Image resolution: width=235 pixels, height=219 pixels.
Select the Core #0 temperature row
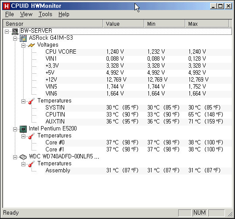pos(138,143)
